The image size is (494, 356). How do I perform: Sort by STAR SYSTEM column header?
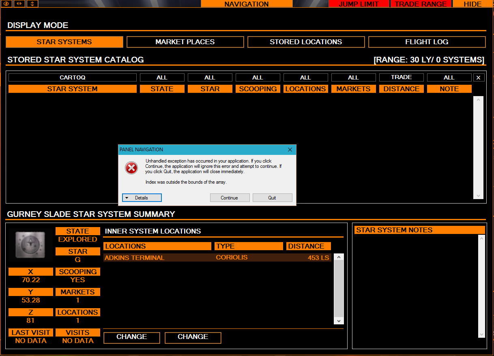click(73, 89)
